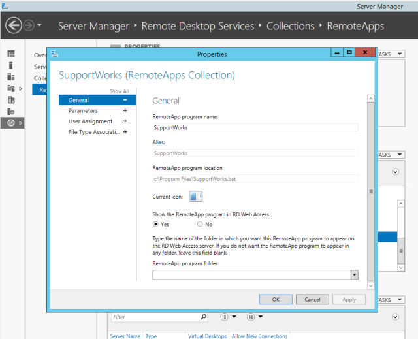
Task: Collapse General section minus sign
Action: click(x=125, y=100)
